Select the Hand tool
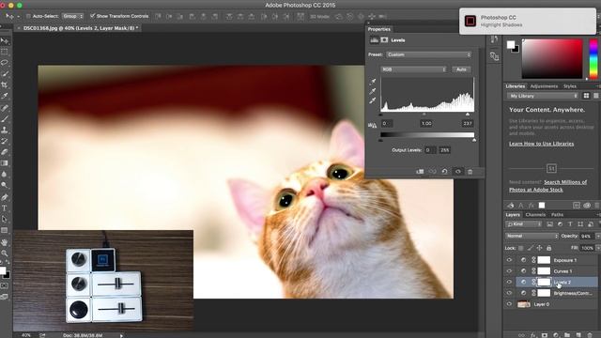This screenshot has width=601, height=338. 5,242
